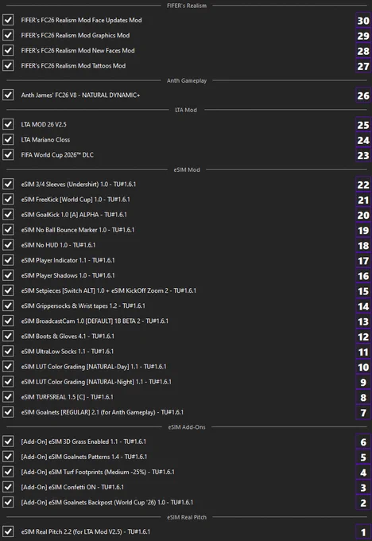The height and width of the screenshot is (541, 372).
Task: Disable Add-On Turf Footprints (Medium -25%) checkbox
Action: click(x=8, y=472)
